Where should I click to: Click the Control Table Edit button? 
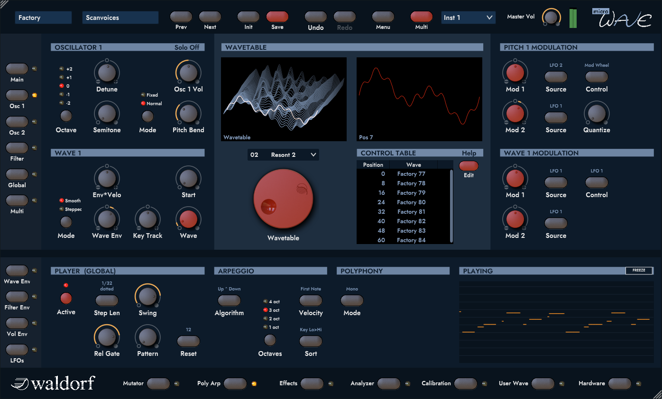[469, 166]
